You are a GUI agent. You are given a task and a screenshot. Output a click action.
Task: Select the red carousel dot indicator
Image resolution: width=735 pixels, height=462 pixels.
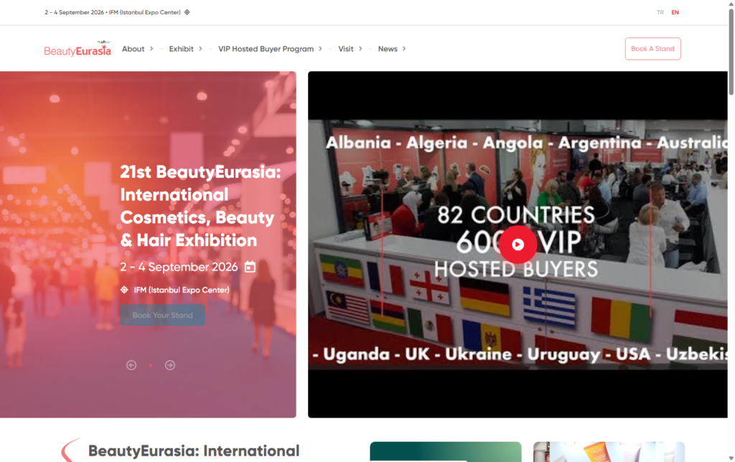coord(150,365)
